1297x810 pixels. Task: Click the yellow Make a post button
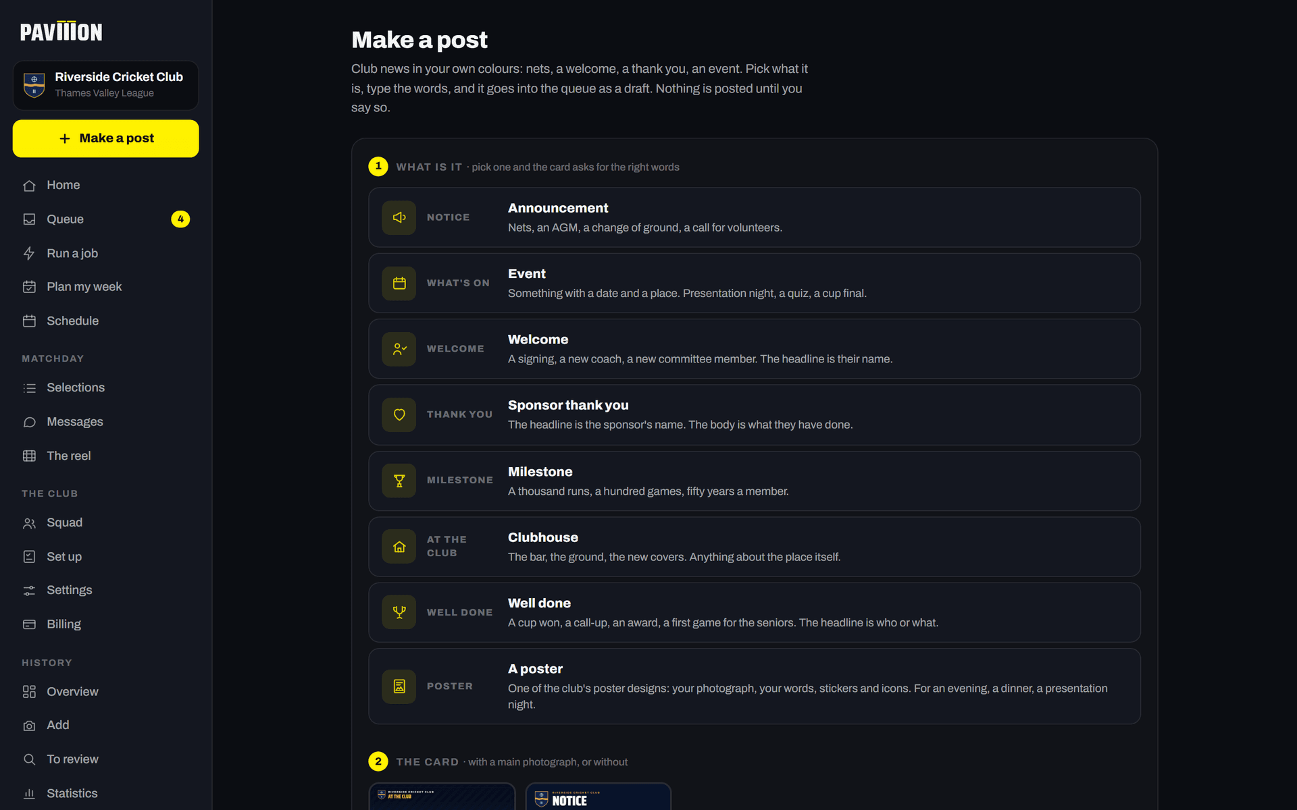(105, 138)
